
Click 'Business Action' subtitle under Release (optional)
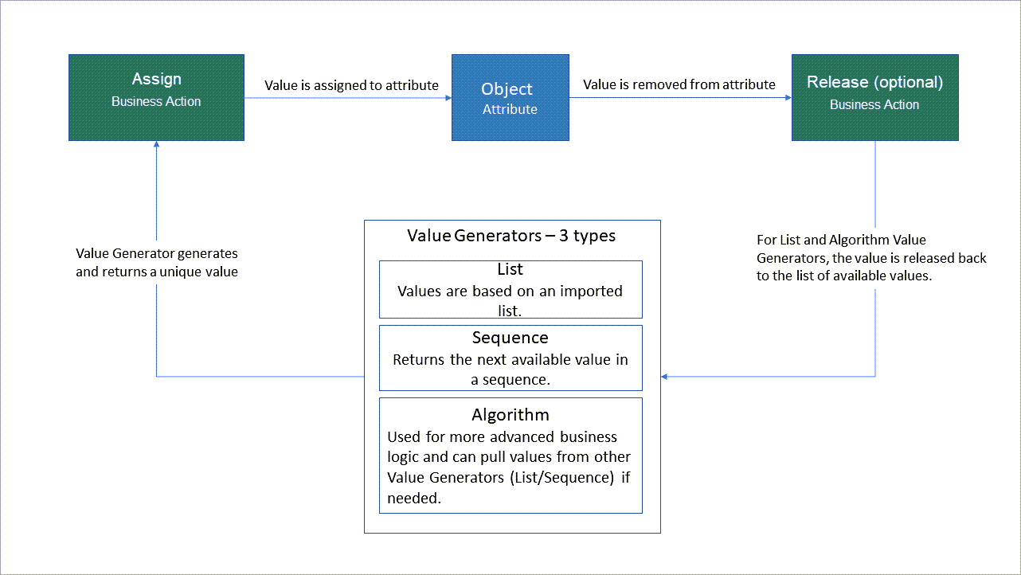point(874,105)
